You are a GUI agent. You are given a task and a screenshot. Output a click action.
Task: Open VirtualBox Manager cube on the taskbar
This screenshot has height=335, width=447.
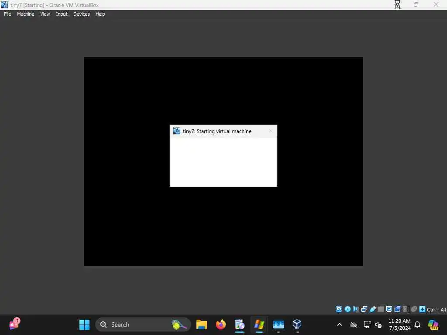(297, 325)
